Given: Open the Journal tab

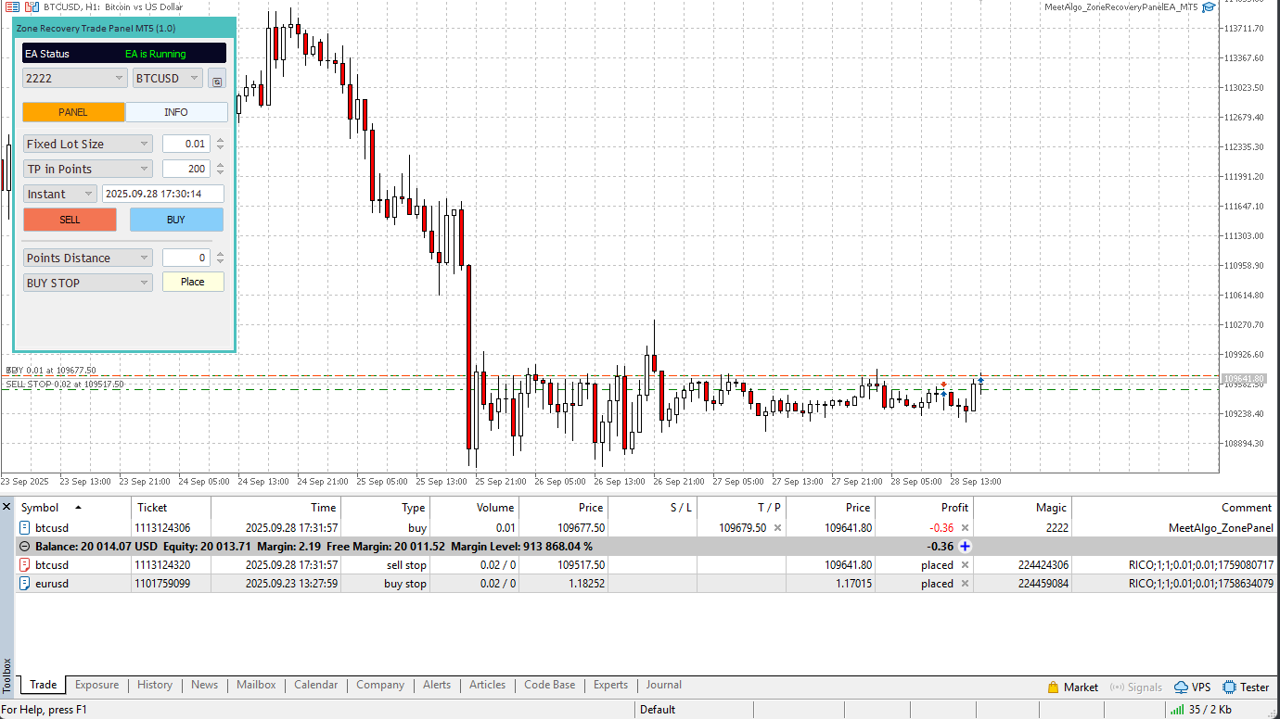Looking at the screenshot, I should (663, 686).
